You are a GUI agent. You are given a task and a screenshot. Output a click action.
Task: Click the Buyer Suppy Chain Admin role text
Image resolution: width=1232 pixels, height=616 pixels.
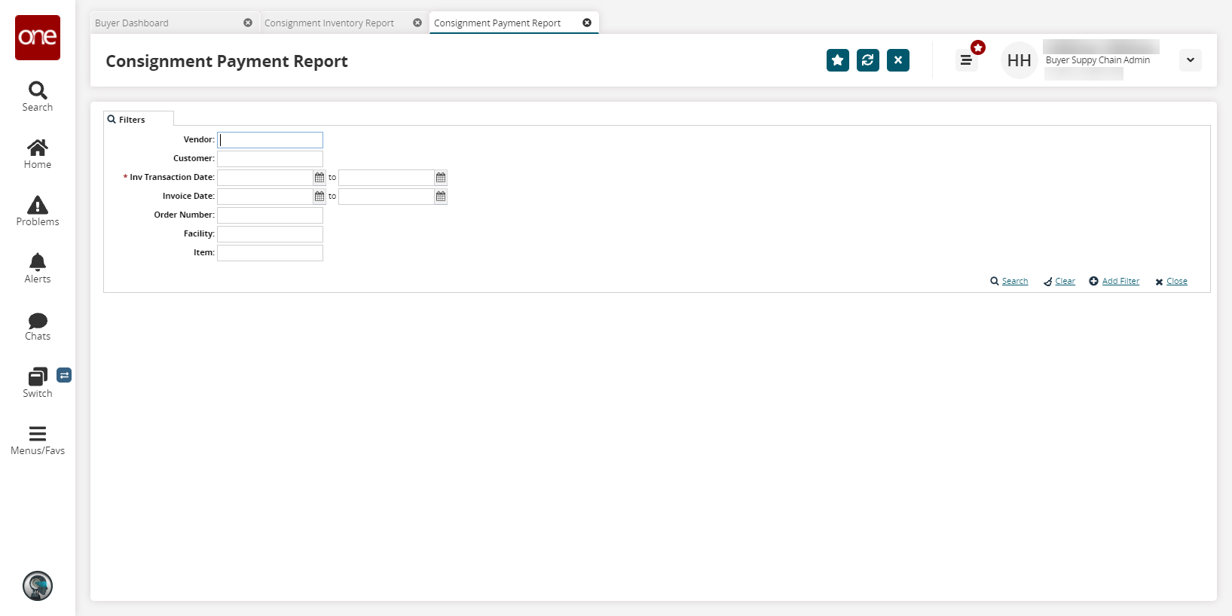tap(1098, 60)
